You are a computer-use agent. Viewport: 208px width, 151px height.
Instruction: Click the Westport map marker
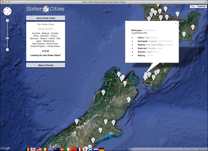pos(103,93)
